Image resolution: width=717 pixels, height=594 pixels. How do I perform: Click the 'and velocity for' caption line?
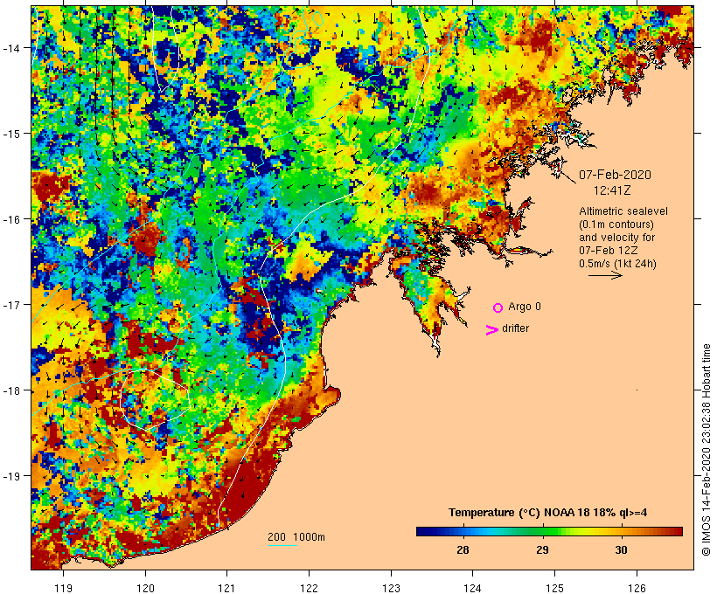pyautogui.click(x=616, y=237)
